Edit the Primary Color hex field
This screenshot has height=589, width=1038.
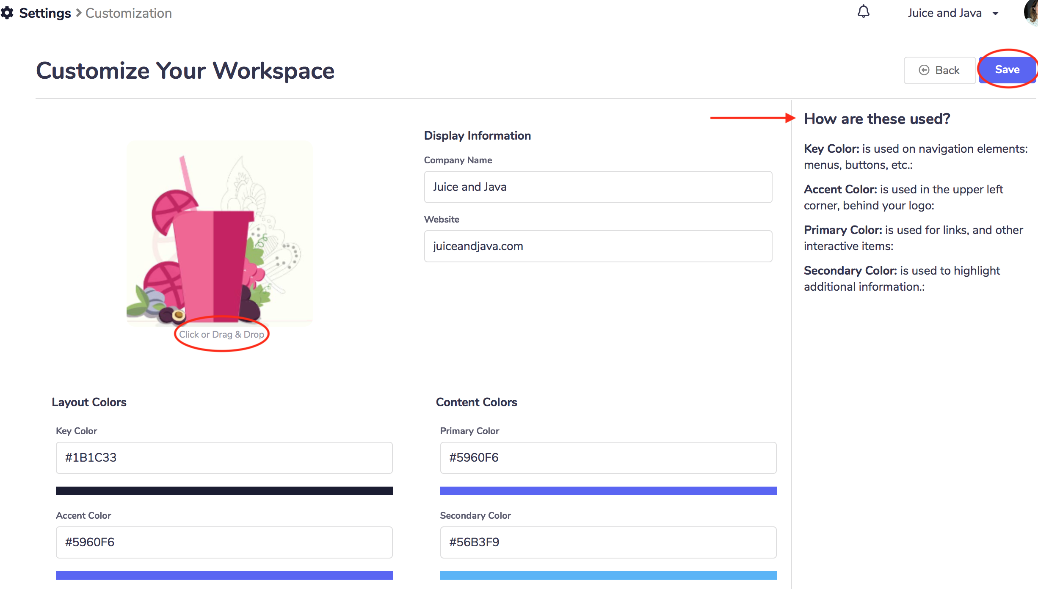tap(608, 458)
